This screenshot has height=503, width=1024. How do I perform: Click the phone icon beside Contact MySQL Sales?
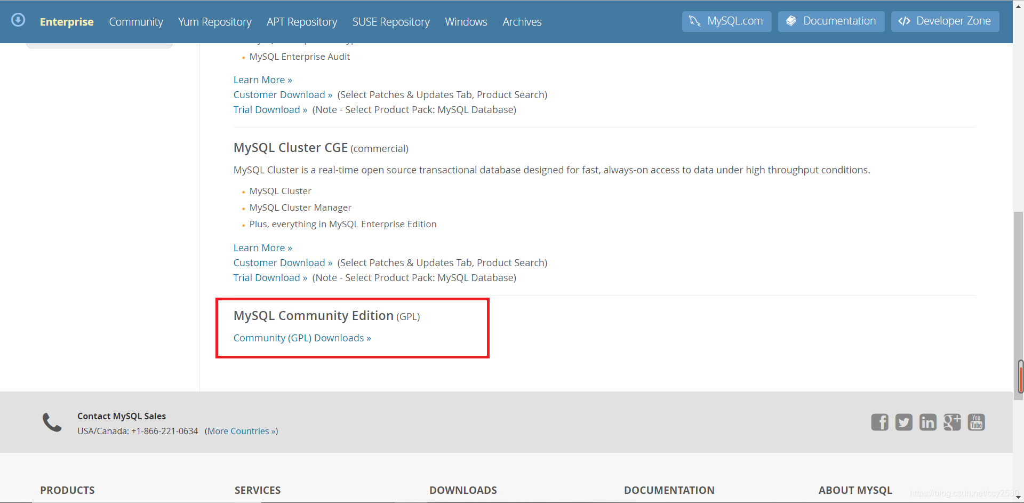52,422
